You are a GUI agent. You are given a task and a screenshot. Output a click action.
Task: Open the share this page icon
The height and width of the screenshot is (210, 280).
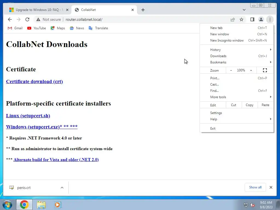[233, 19]
